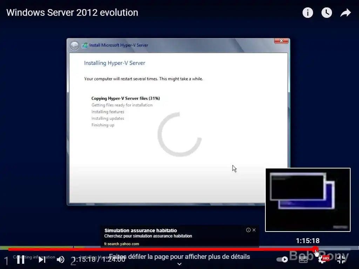Image resolution: width=359 pixels, height=269 pixels.
Task: Open the HD settings gear
Action: (x=323, y=260)
